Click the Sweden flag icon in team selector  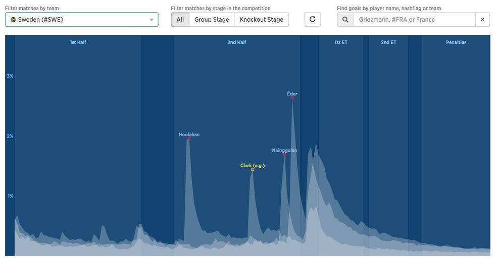pos(13,20)
